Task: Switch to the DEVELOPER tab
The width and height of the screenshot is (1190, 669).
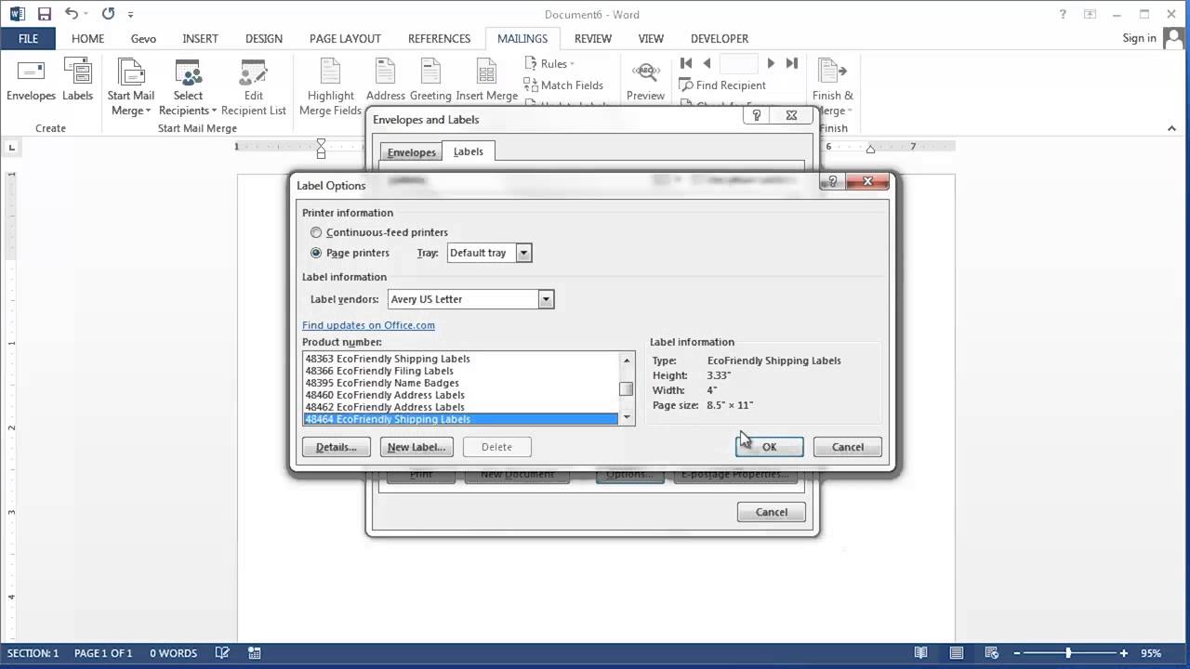Action: pos(720,38)
